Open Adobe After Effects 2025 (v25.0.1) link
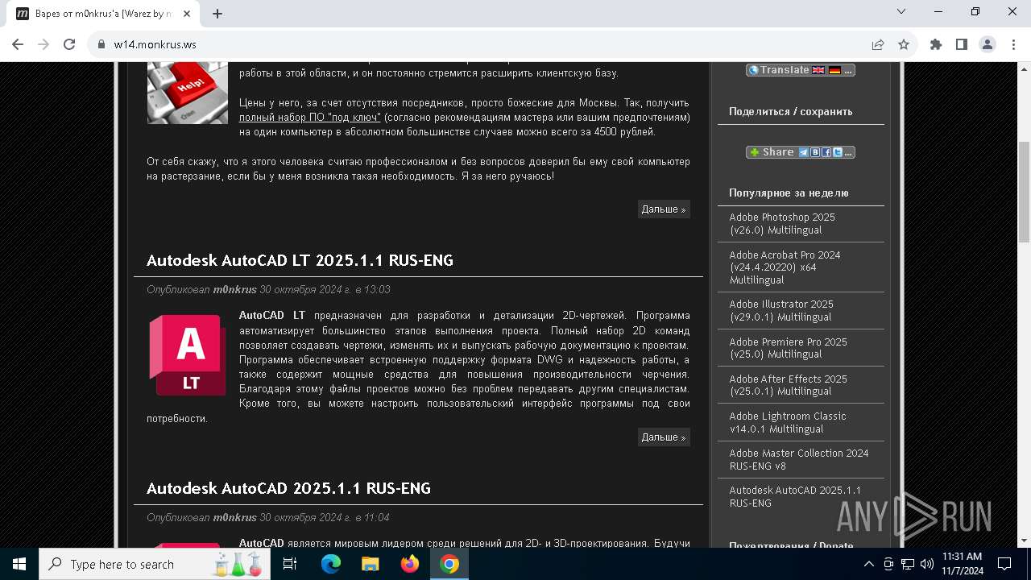 [788, 385]
